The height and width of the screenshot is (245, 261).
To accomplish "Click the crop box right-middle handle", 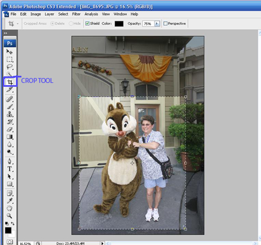I will coord(186,163).
